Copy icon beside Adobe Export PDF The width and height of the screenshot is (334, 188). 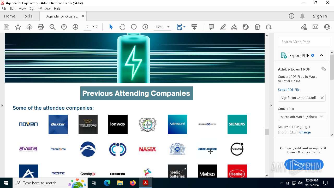(x=324, y=69)
